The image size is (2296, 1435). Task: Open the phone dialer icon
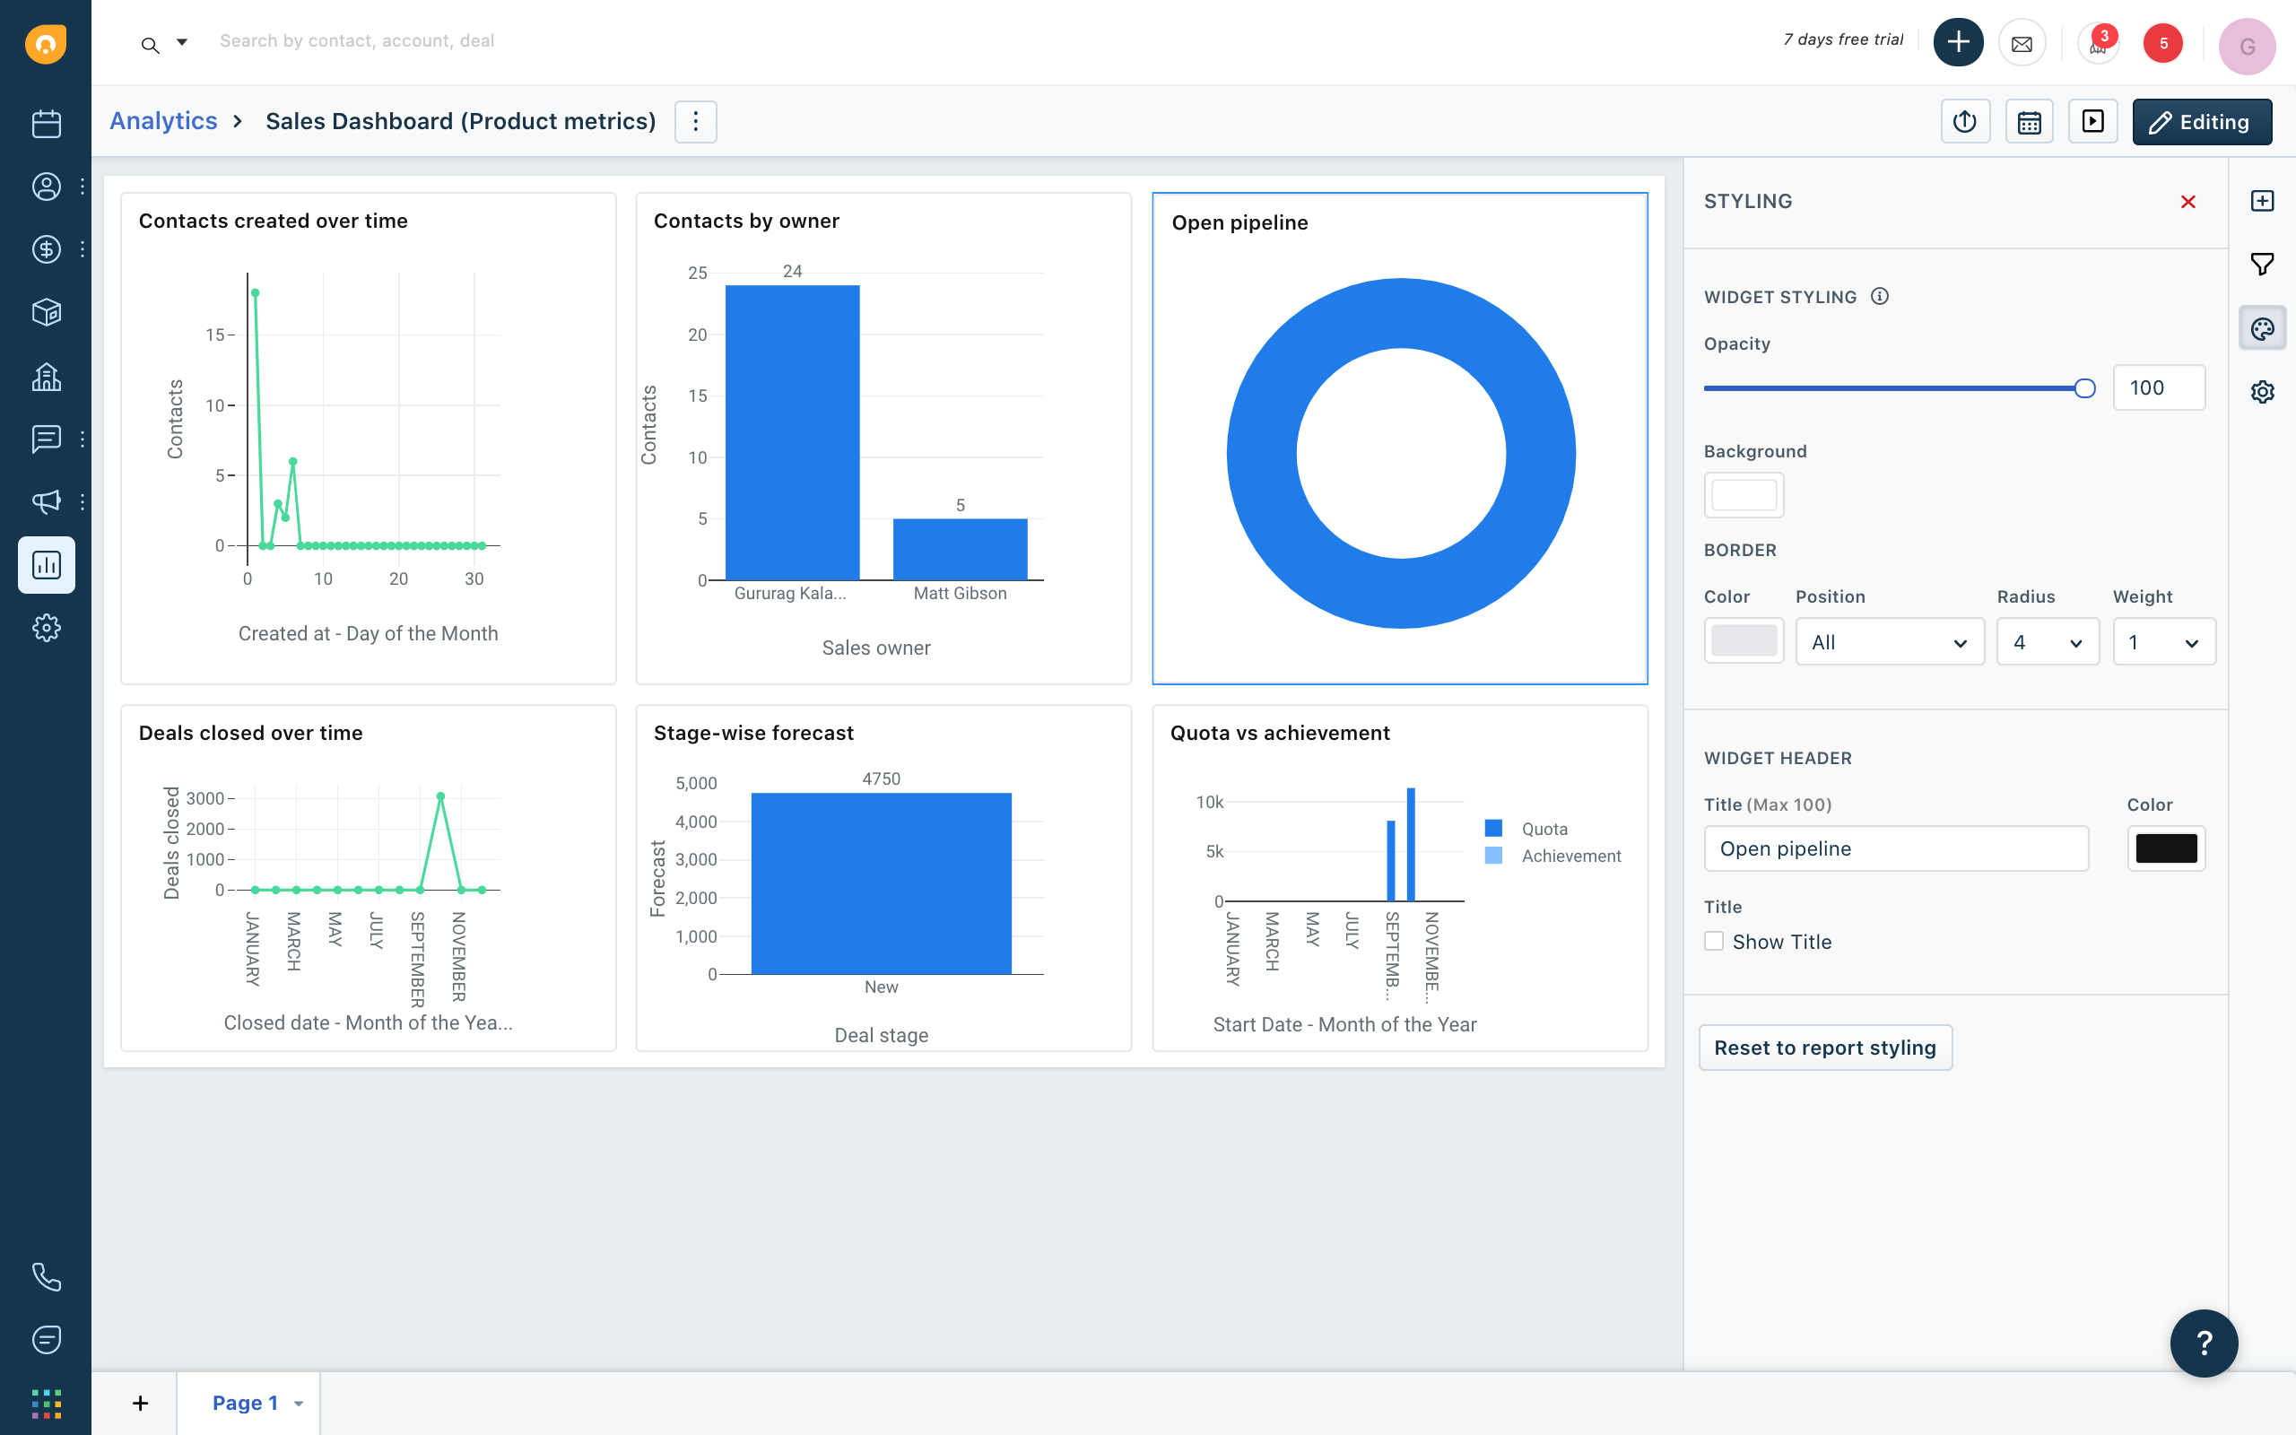coord(46,1276)
